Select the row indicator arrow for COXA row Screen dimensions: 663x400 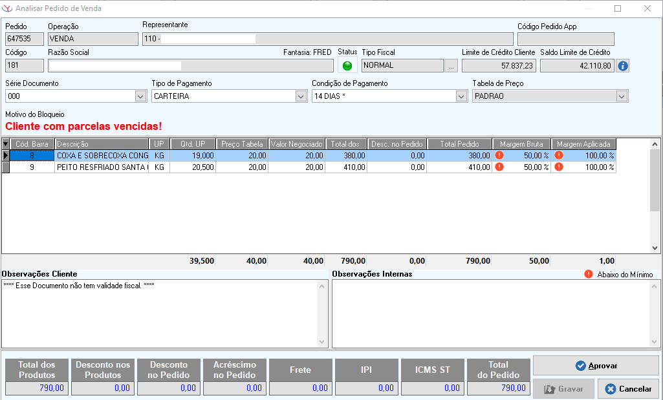5,156
